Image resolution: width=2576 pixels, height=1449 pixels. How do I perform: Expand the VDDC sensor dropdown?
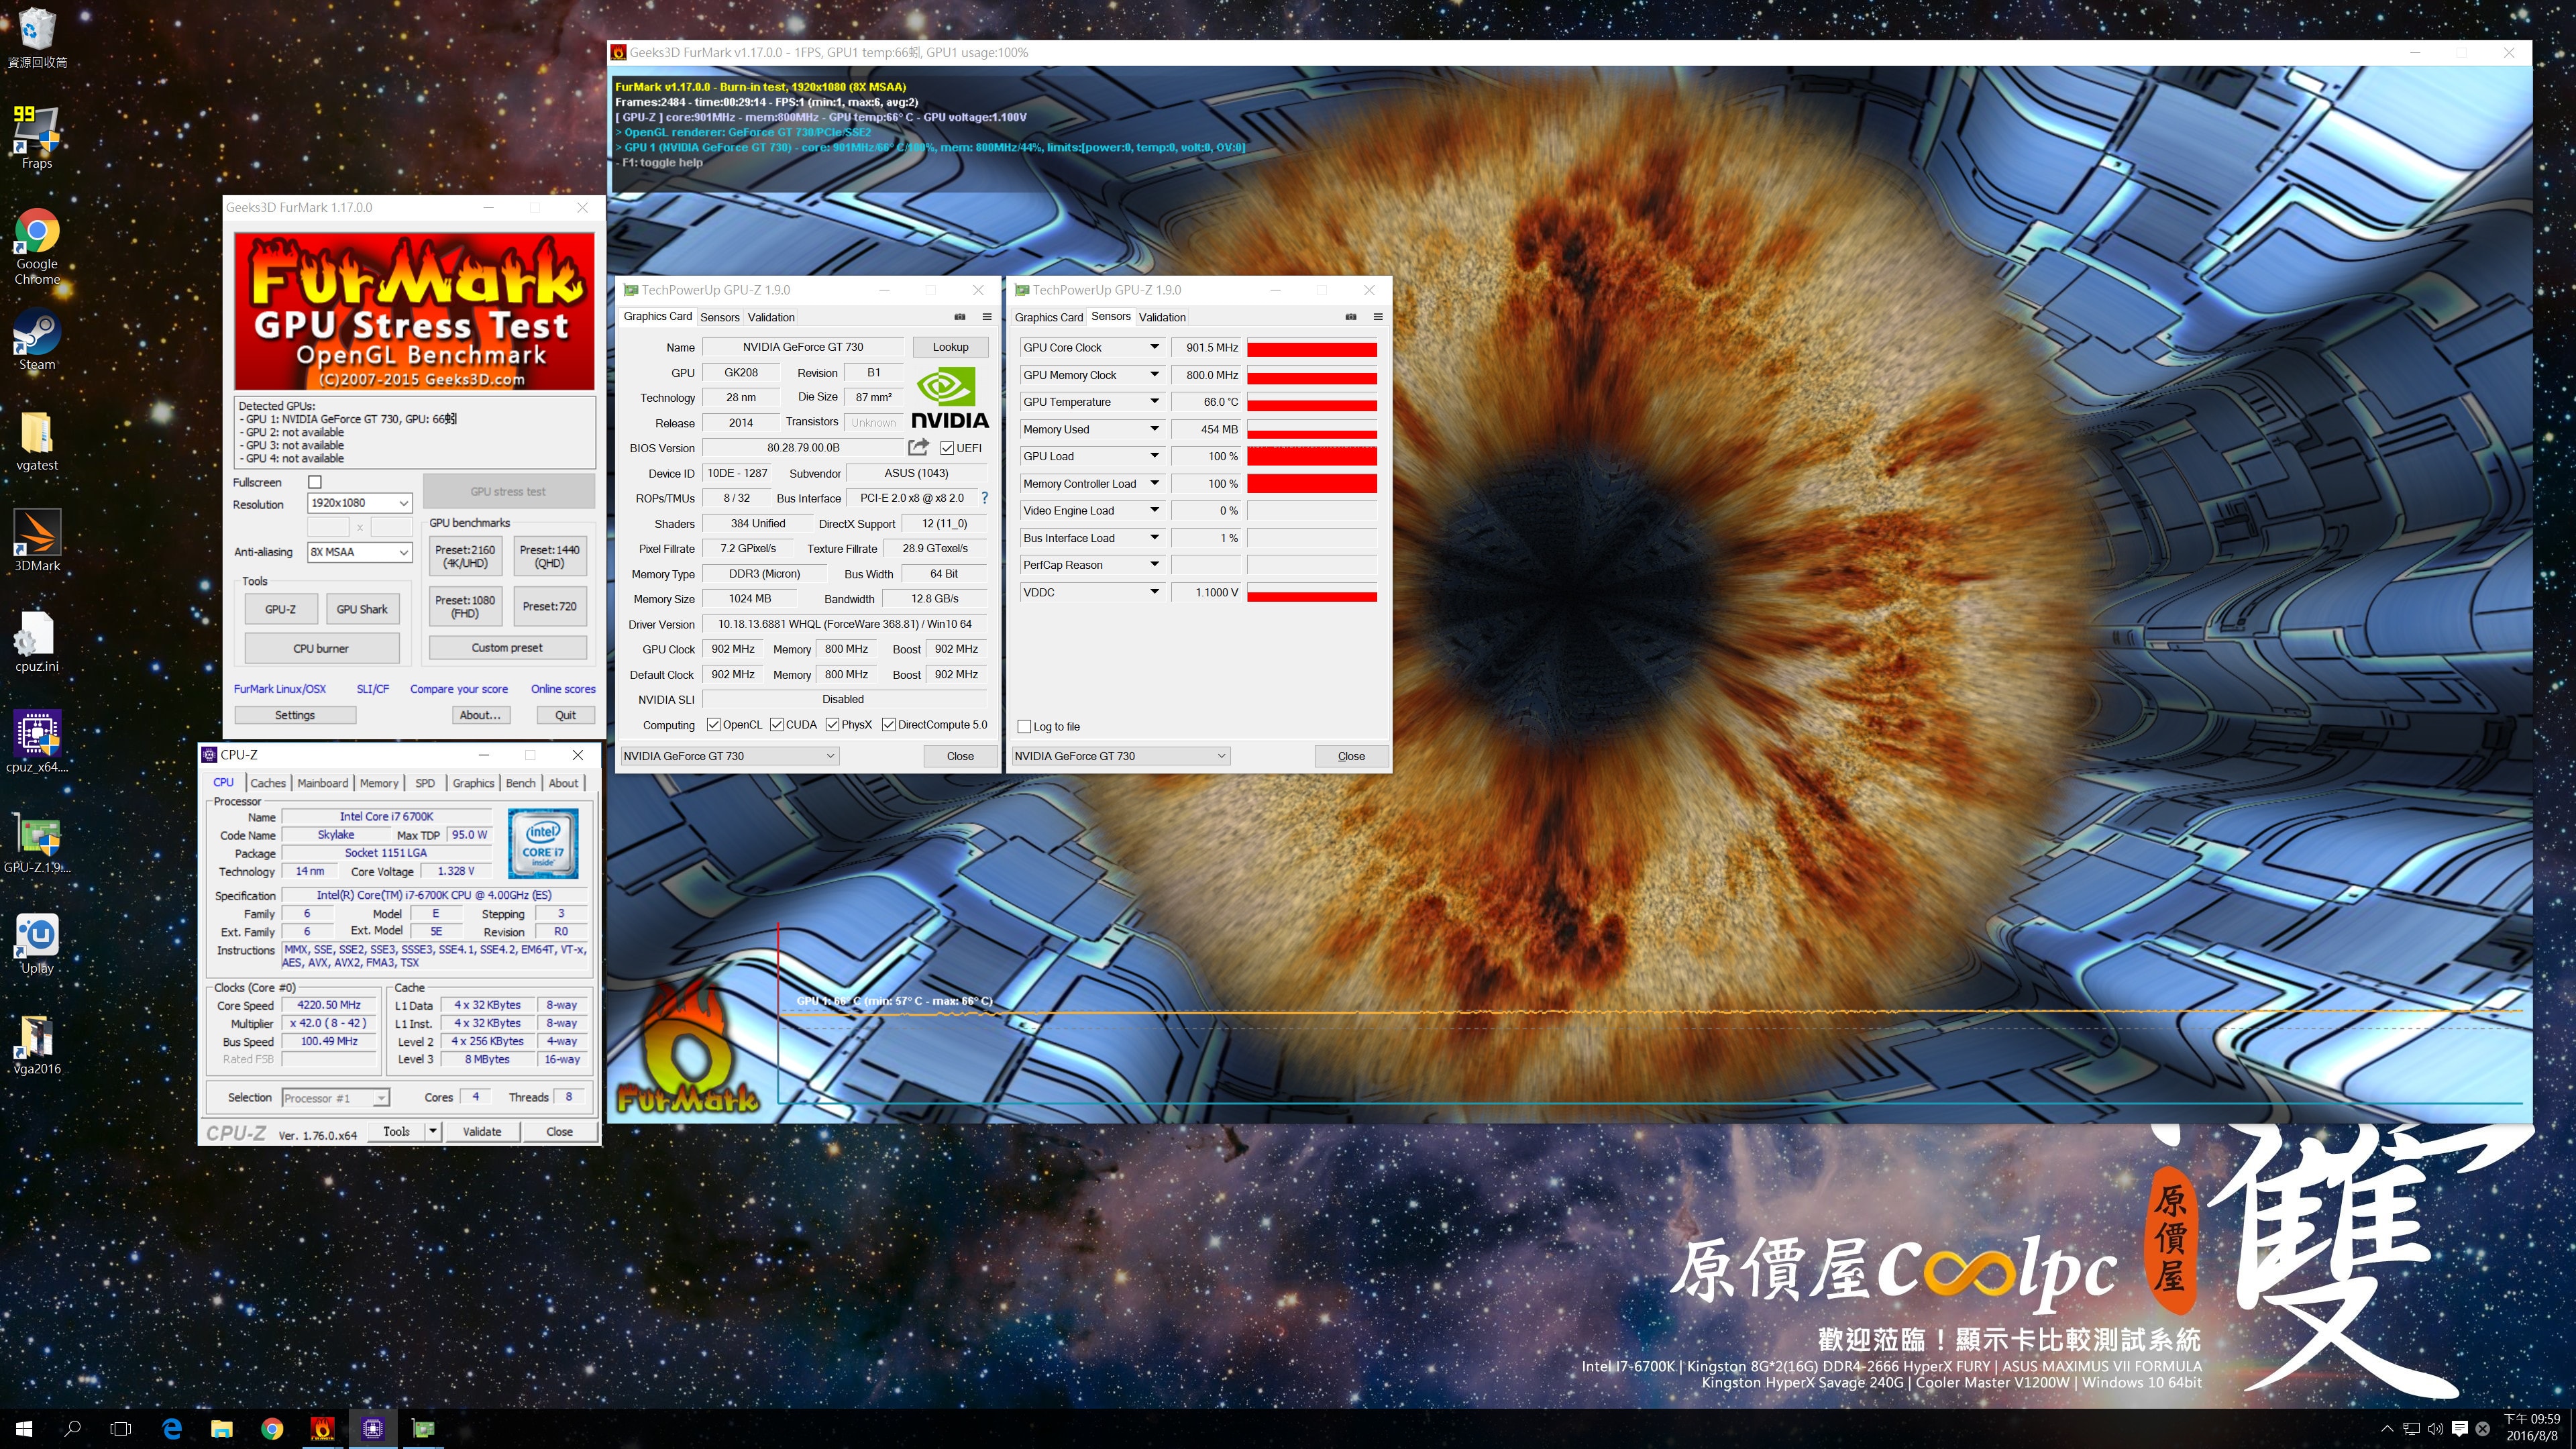tap(1154, 592)
